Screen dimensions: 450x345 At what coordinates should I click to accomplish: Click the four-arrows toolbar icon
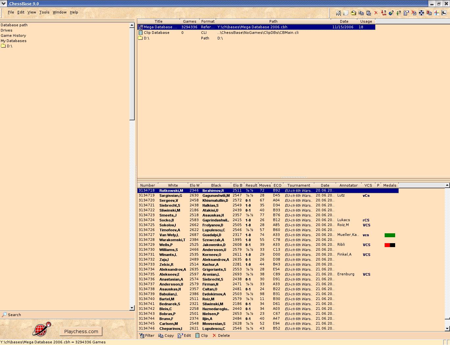tap(421, 13)
